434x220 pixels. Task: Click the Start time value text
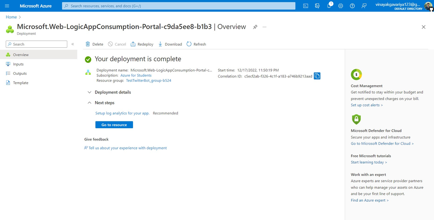point(258,70)
